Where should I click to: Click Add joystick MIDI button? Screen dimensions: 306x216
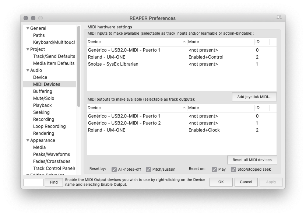tap(254, 97)
